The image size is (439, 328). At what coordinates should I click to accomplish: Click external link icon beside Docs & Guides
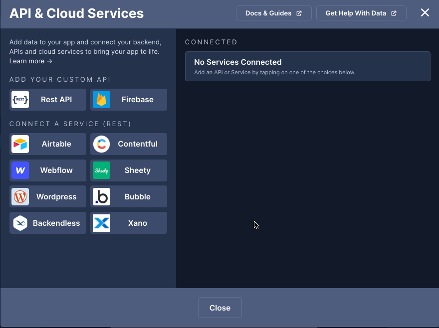coord(299,13)
